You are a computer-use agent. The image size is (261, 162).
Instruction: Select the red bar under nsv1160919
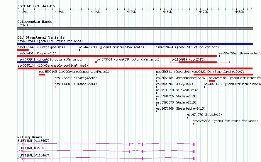[x=198, y=62]
